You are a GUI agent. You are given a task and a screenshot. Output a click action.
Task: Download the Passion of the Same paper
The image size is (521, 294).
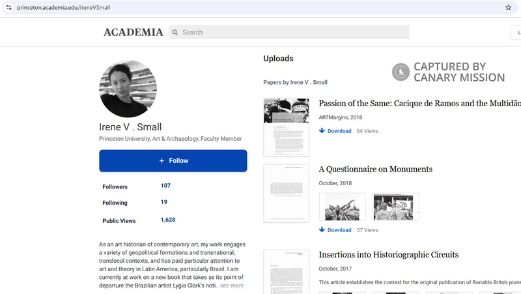[x=339, y=131]
